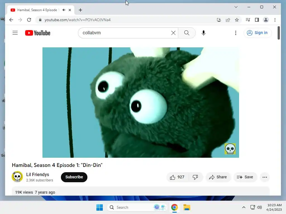286x214 pixels.
Task: Open the YouTube hamburger guide menu
Action: click(x=15, y=33)
